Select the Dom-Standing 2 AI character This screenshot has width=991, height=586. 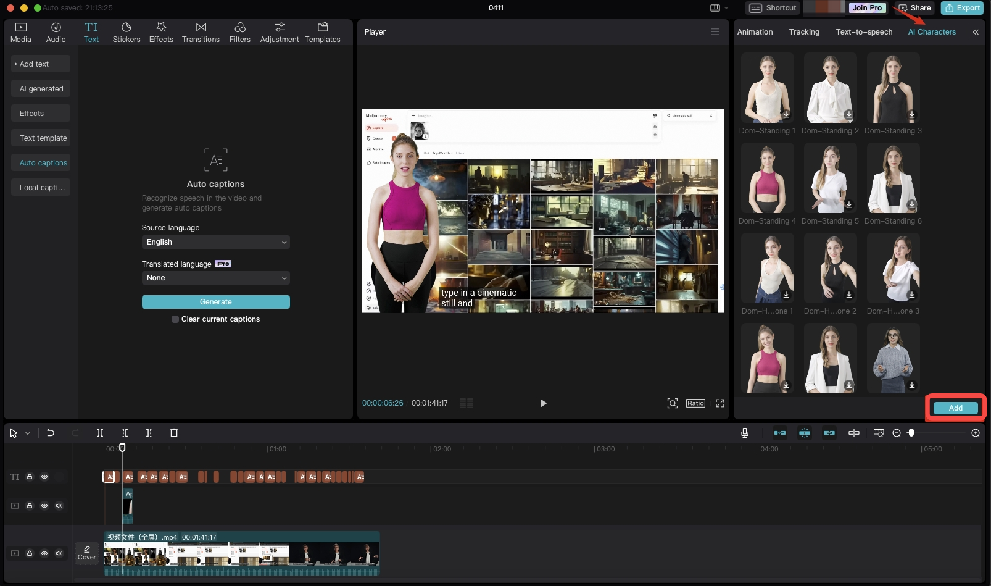830,88
